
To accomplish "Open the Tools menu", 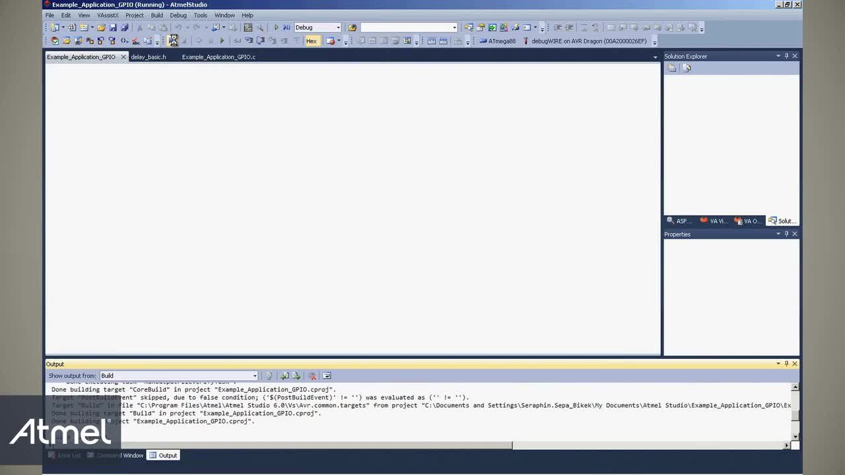I will pyautogui.click(x=201, y=15).
